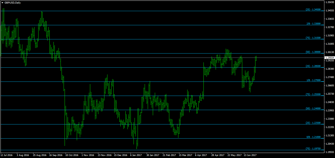Click the 1.32780 price scale value
Screen dimensions: 335x158
[329, 27]
